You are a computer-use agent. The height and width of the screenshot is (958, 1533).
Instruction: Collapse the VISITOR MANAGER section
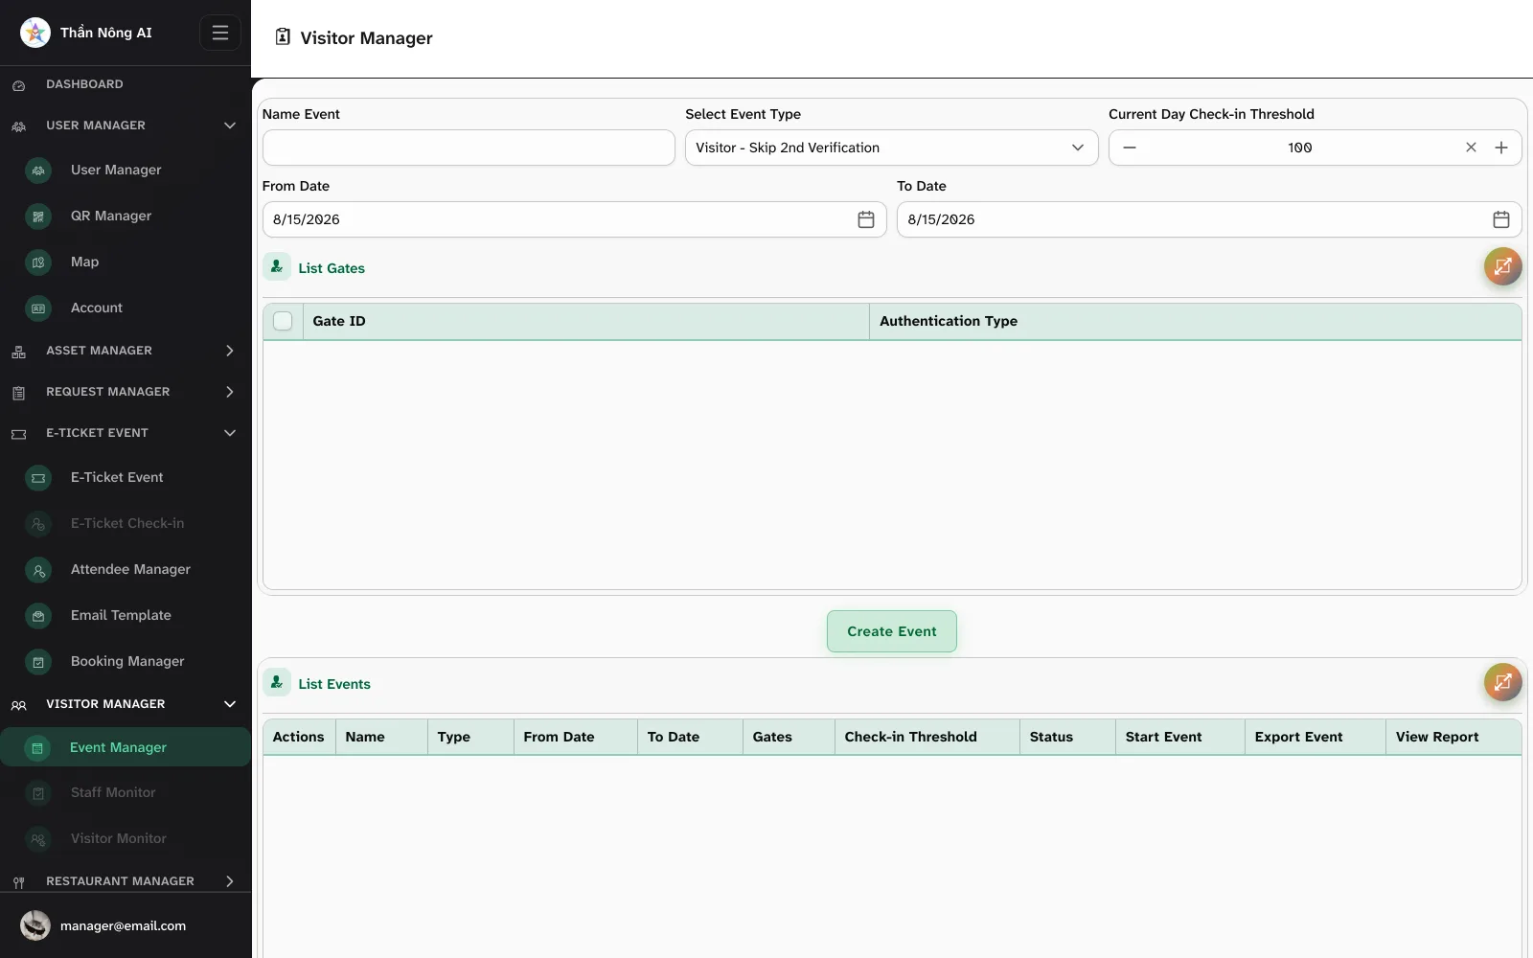click(x=230, y=704)
